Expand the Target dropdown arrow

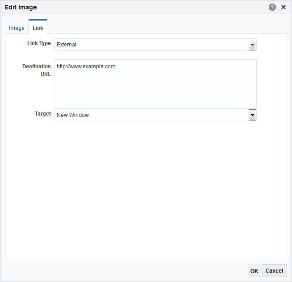[x=252, y=115]
